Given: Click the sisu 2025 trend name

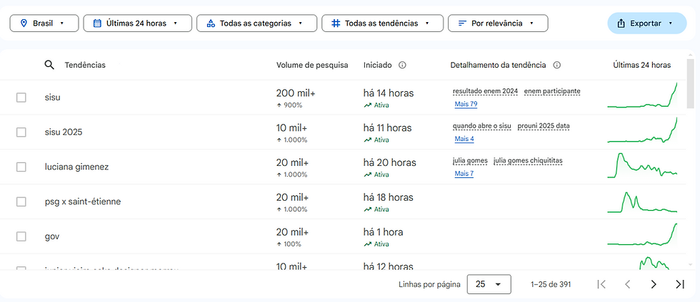Looking at the screenshot, I should tap(64, 132).
